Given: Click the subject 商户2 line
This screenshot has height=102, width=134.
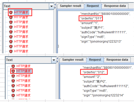Looking at the screenshot, I should [94, 81].
